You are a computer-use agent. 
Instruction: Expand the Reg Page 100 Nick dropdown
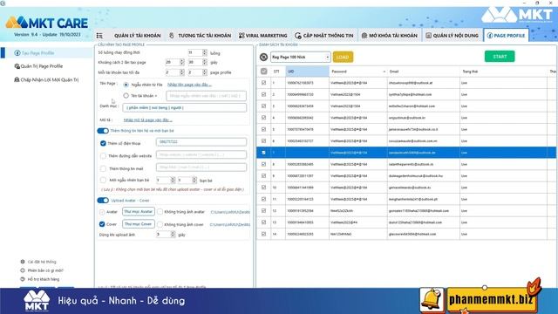click(x=300, y=57)
